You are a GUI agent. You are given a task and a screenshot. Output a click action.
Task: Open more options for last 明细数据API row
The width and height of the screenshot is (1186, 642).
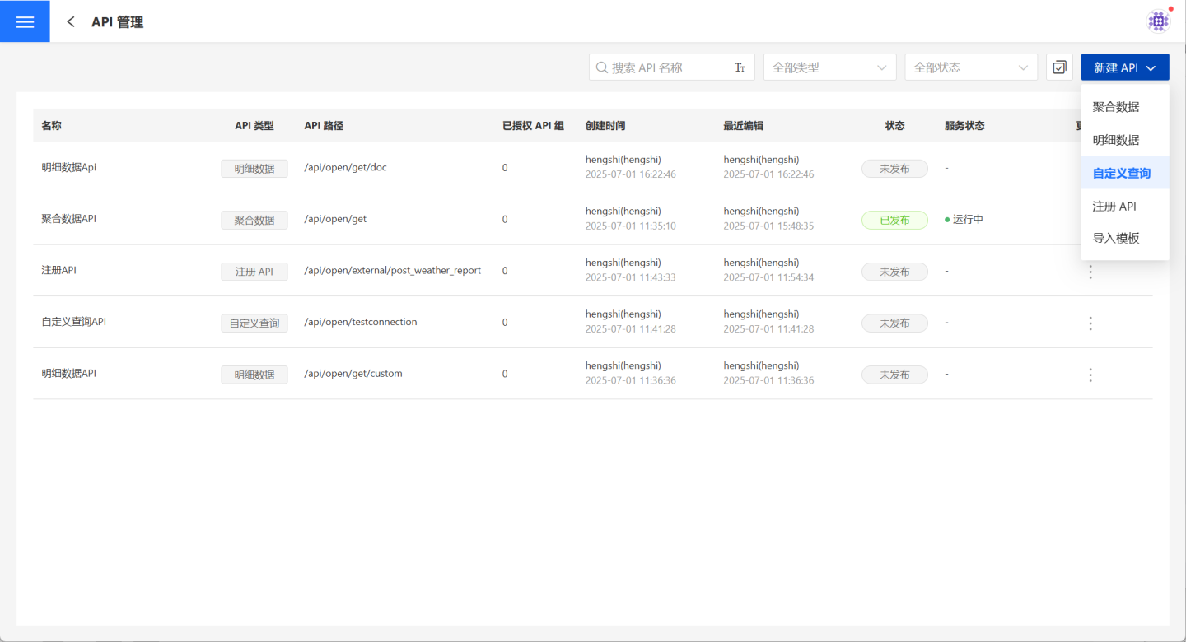[1090, 374]
